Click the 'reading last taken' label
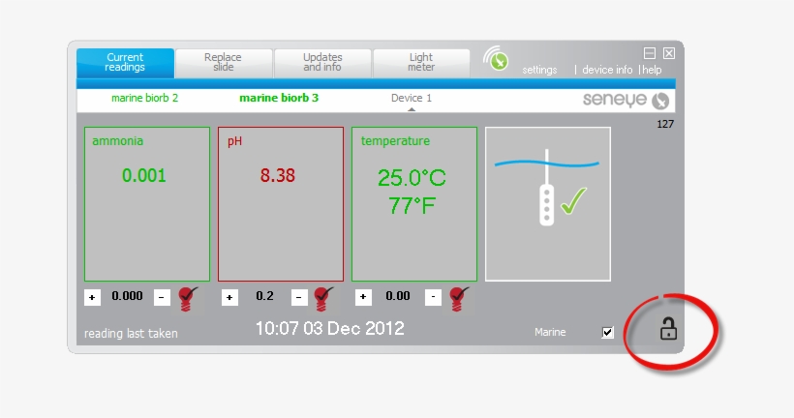This screenshot has height=418, width=794. point(131,334)
